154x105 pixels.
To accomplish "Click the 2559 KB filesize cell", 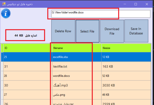I will pos(126,102).
